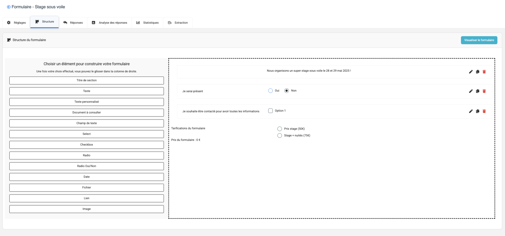Edit the contact request checkbox field

(471, 111)
